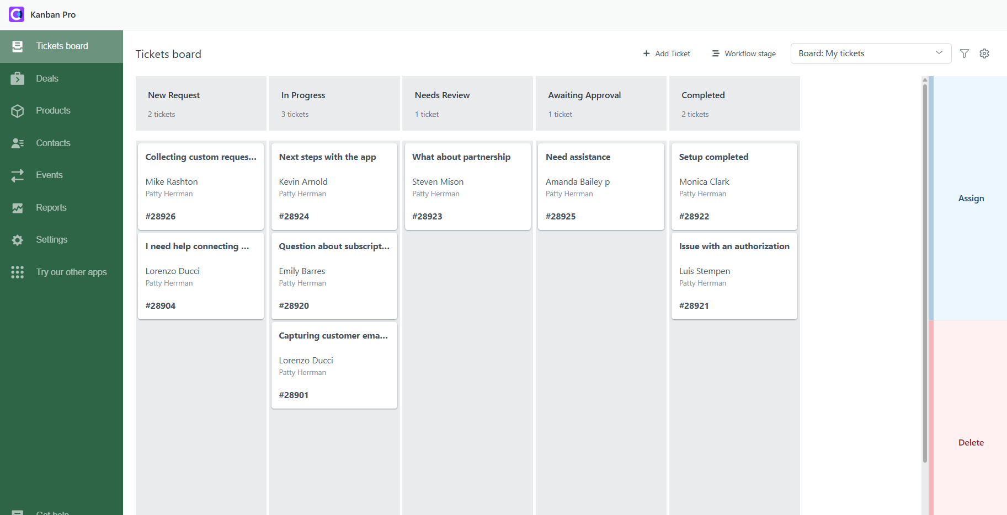Screen dimensions: 1007x515
Task: Select the Tickets board icon in the sidebar
Action: (18, 46)
